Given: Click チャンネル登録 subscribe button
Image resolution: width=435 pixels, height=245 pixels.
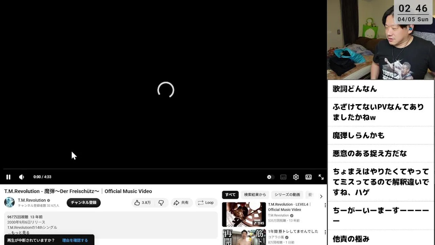Looking at the screenshot, I should pyautogui.click(x=84, y=202).
